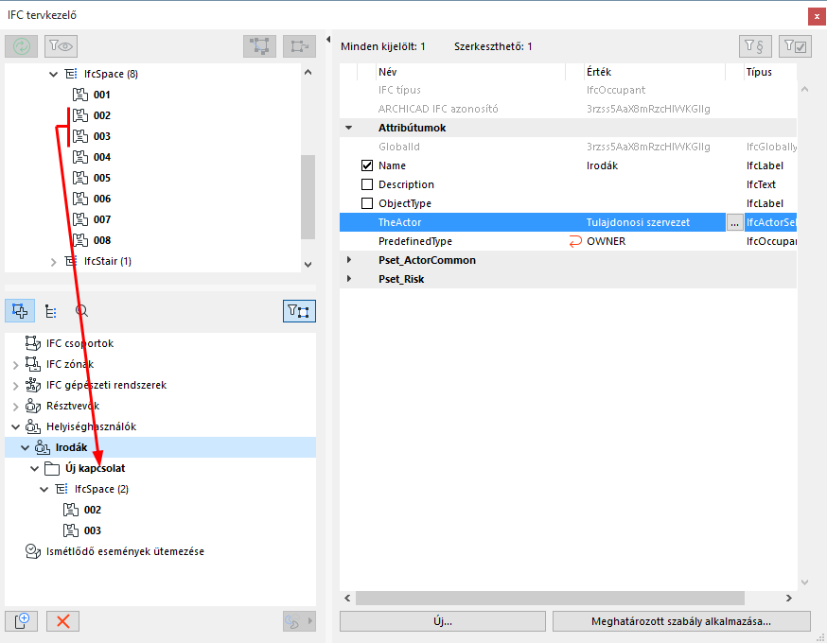827x643 pixels.
Task: Click the new assignment icon at bottom left
Action: (x=21, y=621)
